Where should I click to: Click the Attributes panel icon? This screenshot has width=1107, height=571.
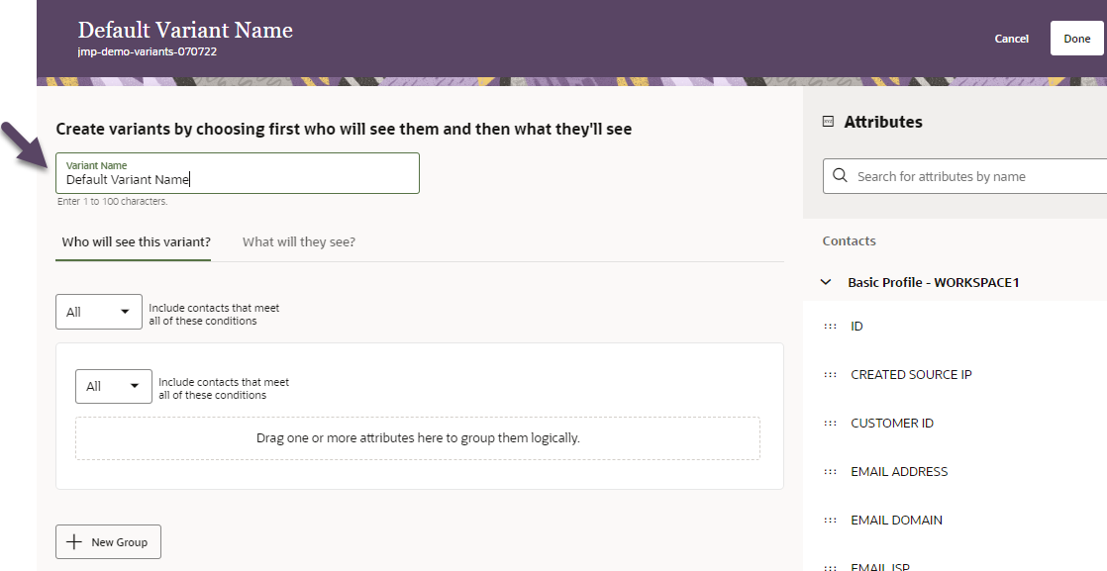(829, 122)
